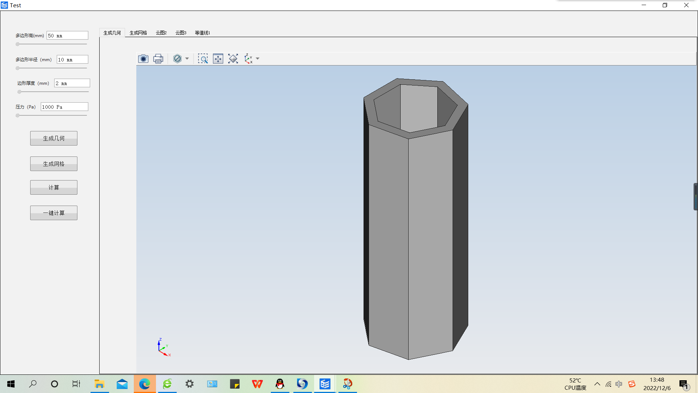Click the XYZ coordinate triad in viewport
Image resolution: width=698 pixels, height=393 pixels.
164,348
